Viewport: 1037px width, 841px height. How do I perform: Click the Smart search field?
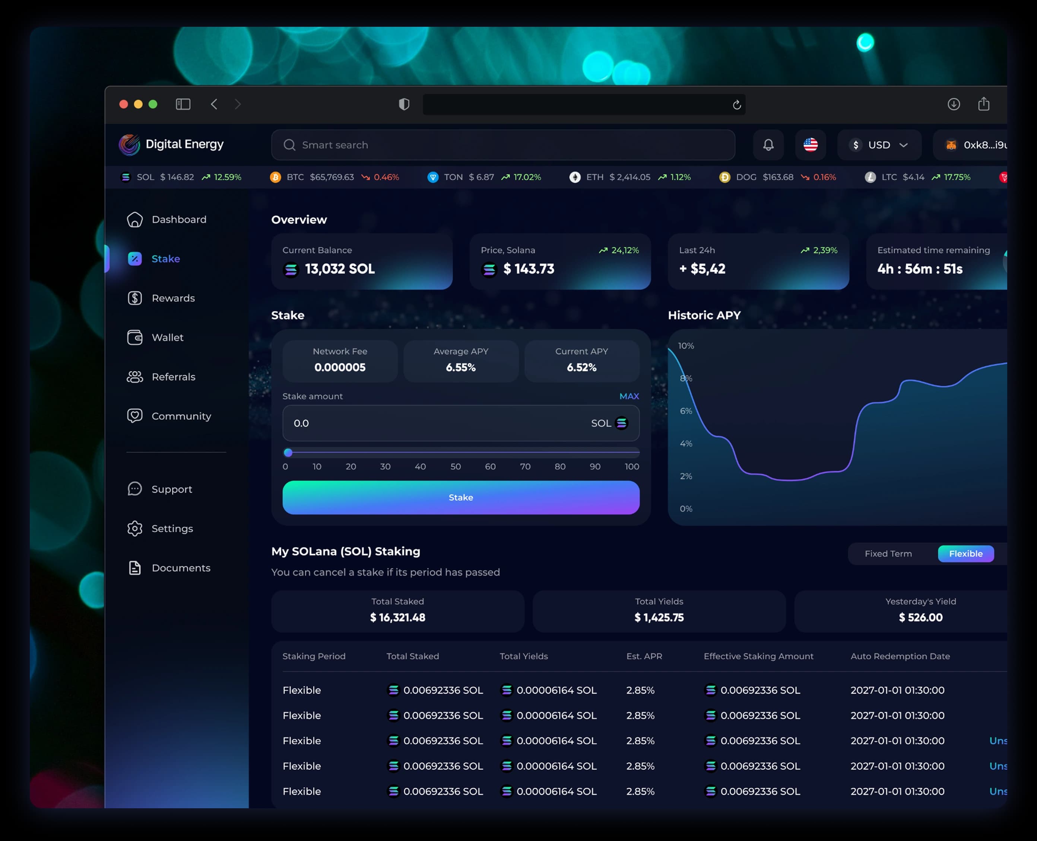click(503, 145)
